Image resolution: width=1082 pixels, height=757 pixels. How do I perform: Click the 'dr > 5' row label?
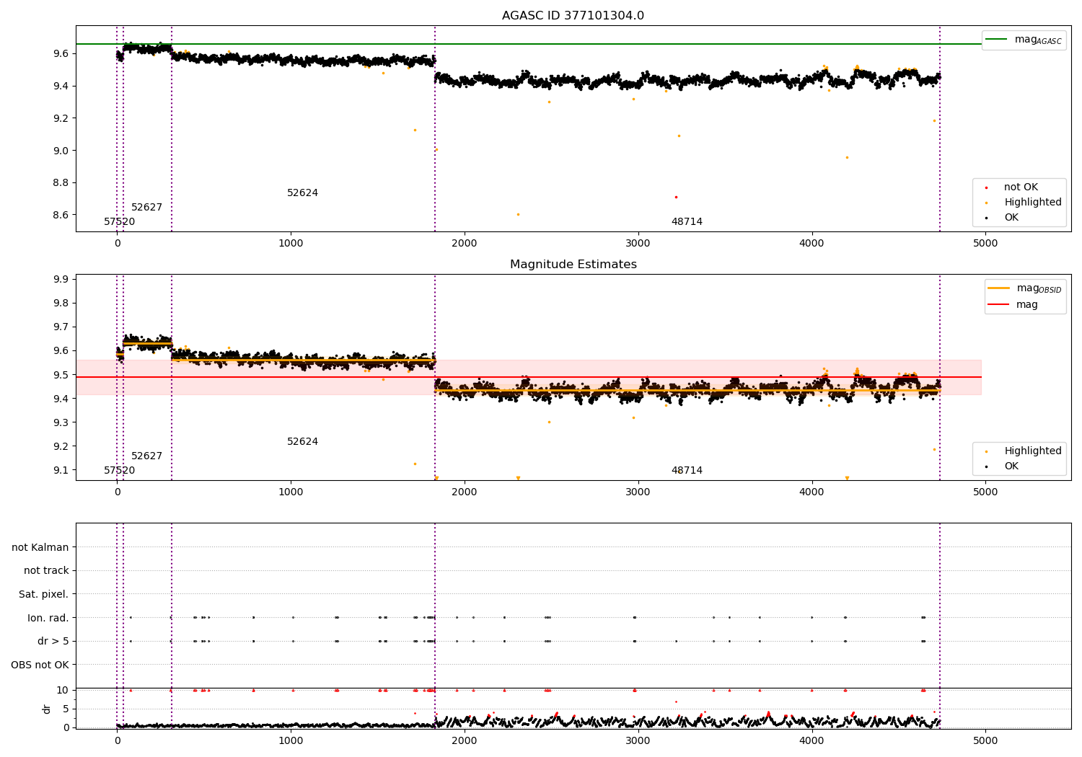pos(53,641)
